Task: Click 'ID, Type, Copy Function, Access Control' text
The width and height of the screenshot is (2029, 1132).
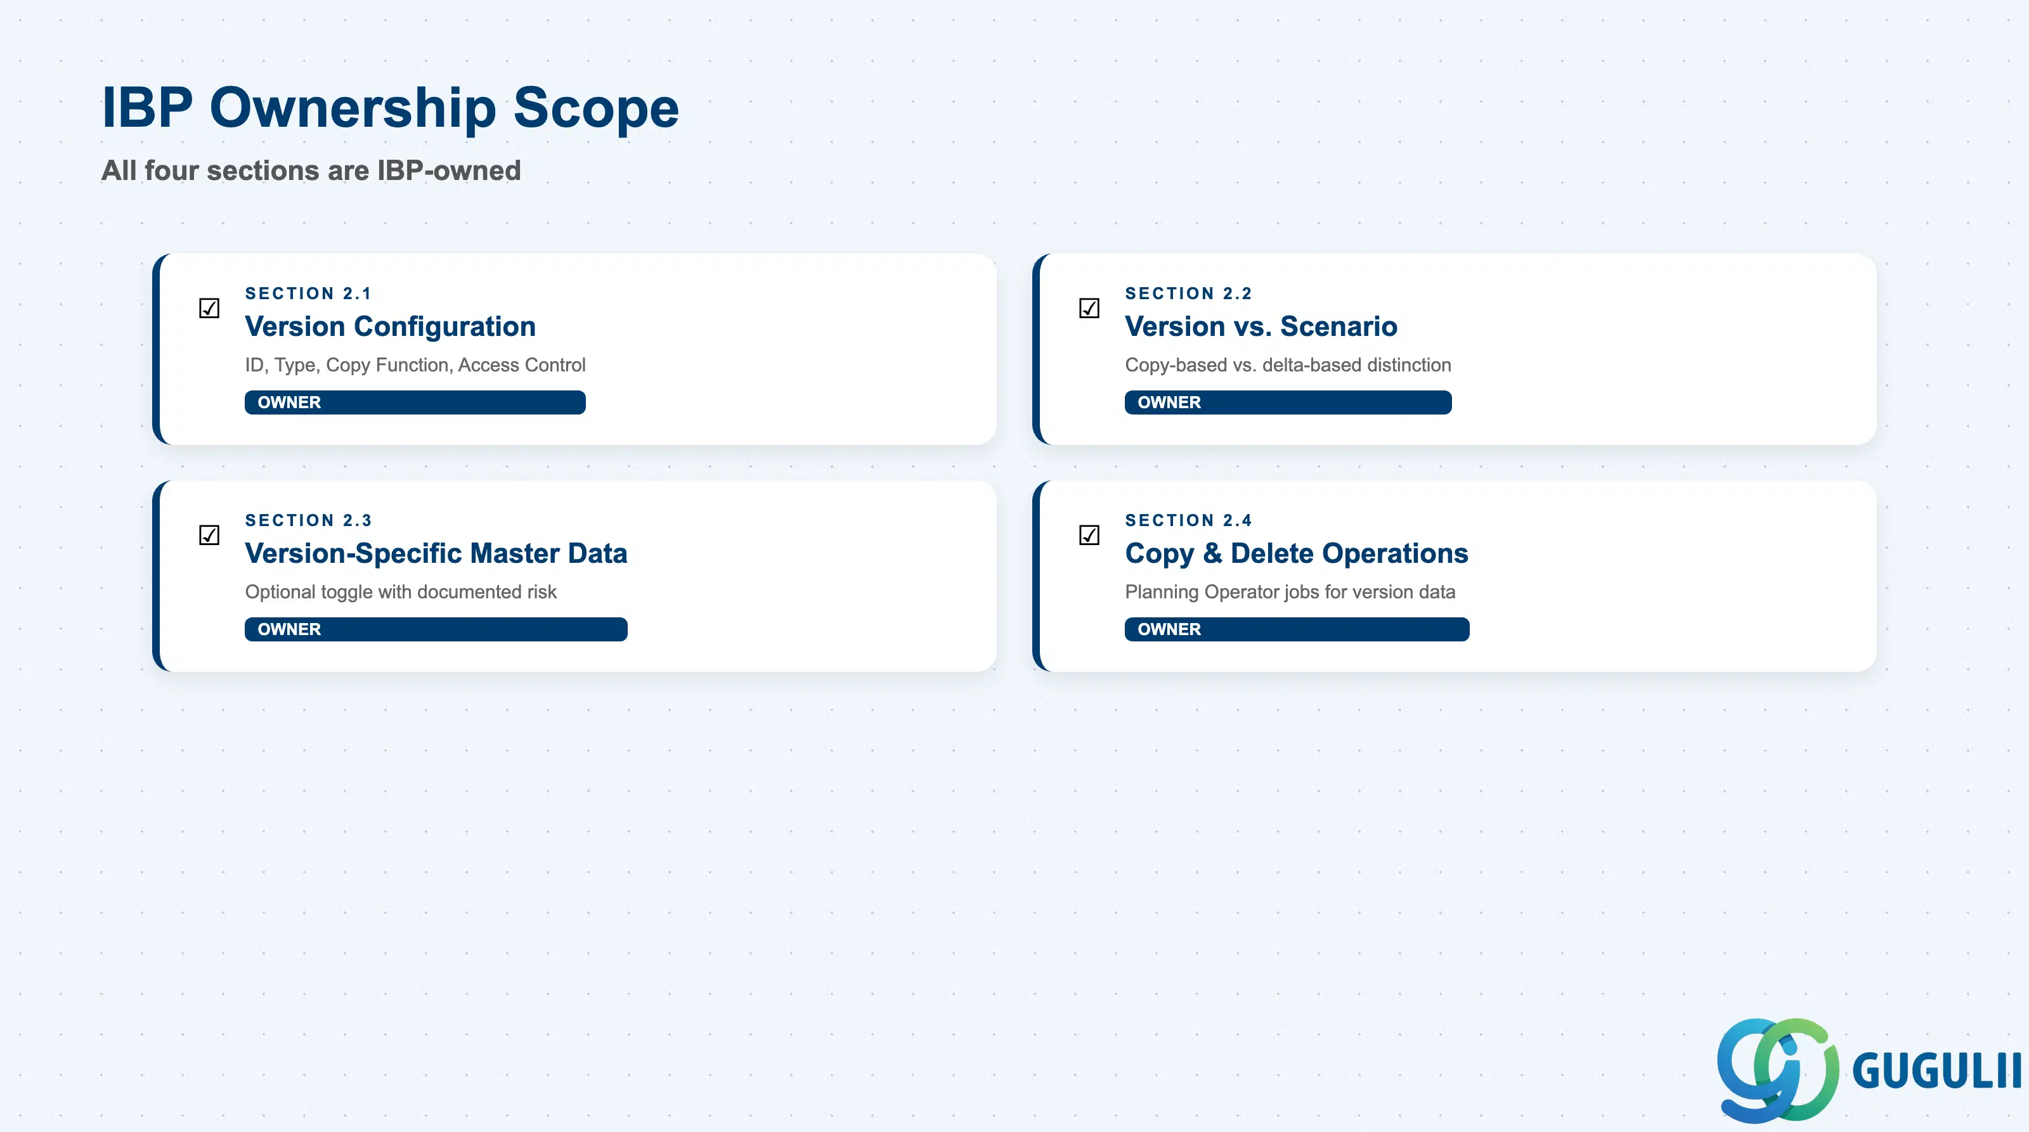Action: pyautogui.click(x=415, y=365)
